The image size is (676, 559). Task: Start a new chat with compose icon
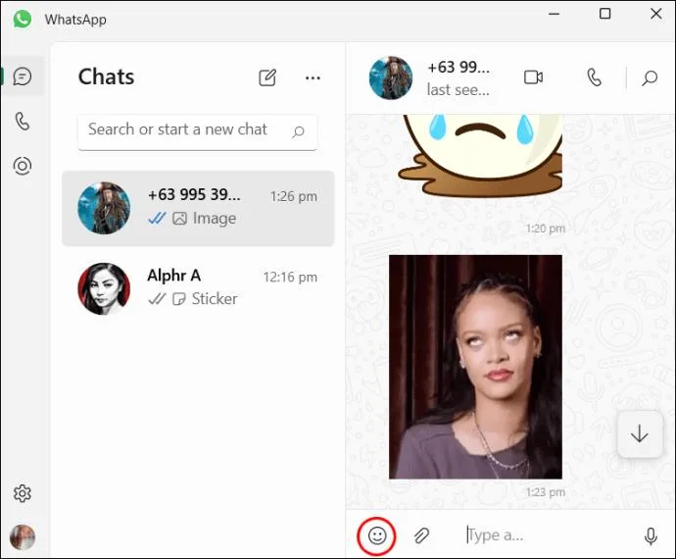(x=267, y=77)
